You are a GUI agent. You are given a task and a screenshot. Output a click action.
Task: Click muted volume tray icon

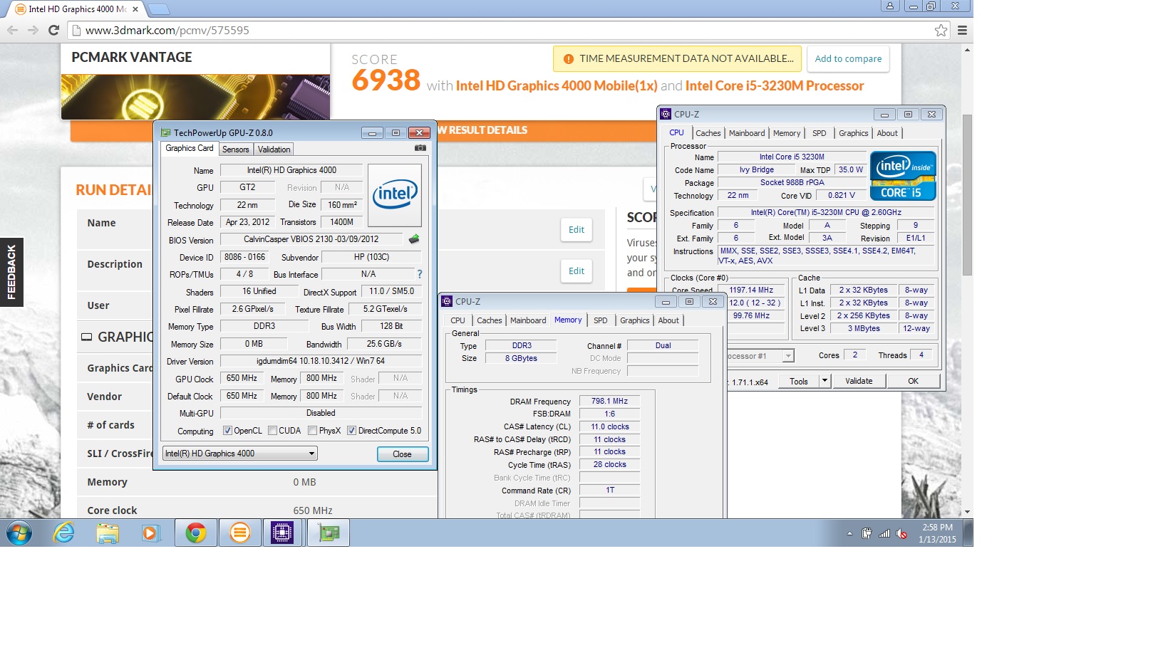point(901,533)
